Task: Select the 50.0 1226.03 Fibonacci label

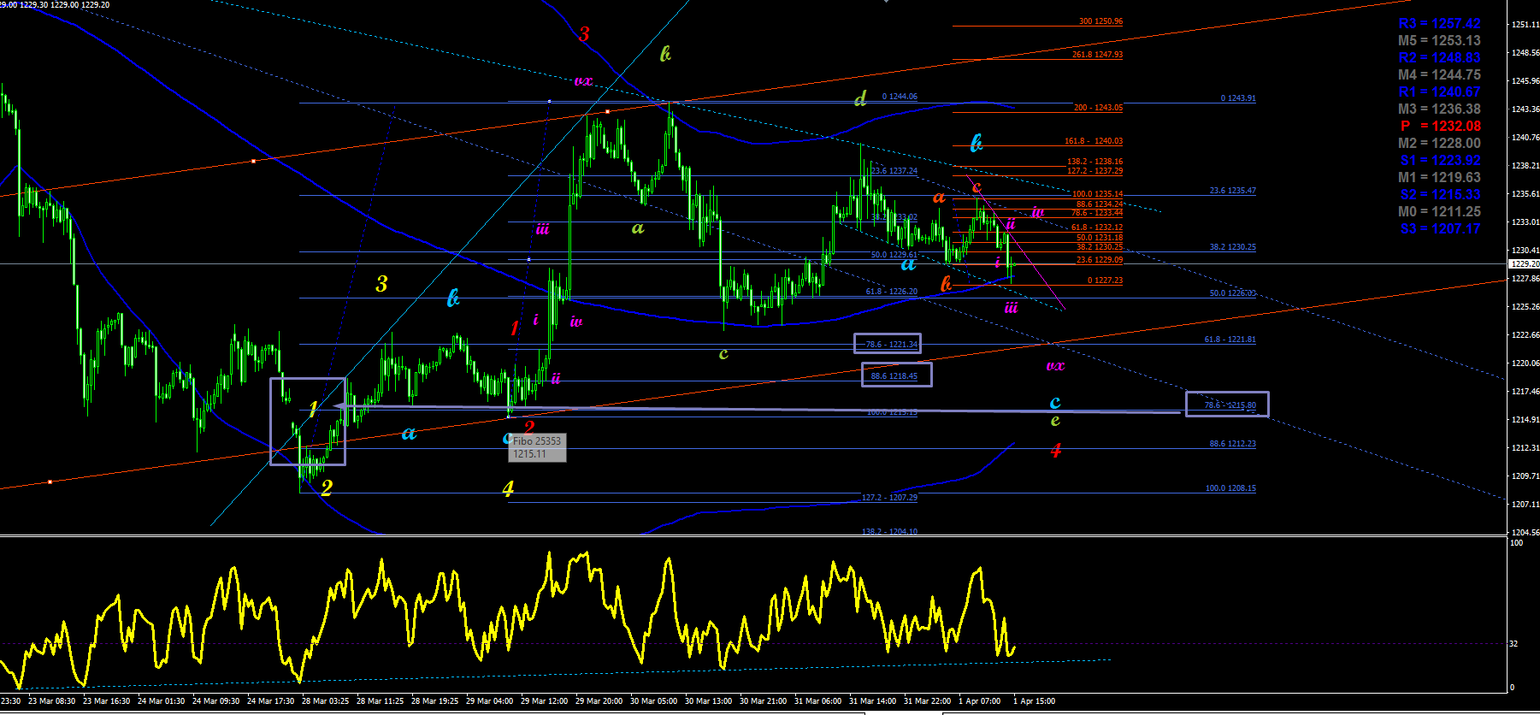Action: tap(1233, 293)
